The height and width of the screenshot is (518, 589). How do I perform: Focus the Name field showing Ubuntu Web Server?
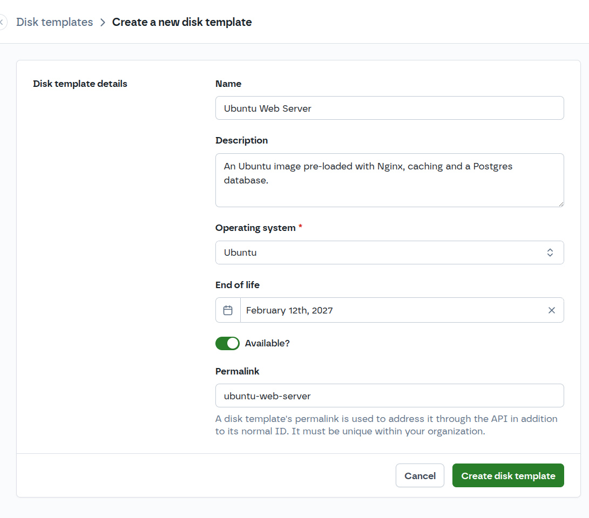[389, 108]
